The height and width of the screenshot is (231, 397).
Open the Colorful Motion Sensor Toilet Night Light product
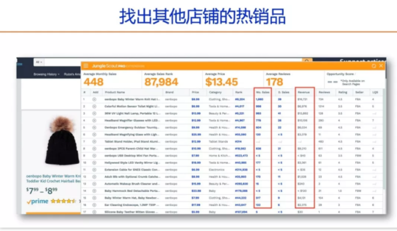click(x=132, y=107)
